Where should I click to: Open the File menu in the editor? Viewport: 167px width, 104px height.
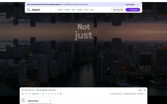(23, 94)
